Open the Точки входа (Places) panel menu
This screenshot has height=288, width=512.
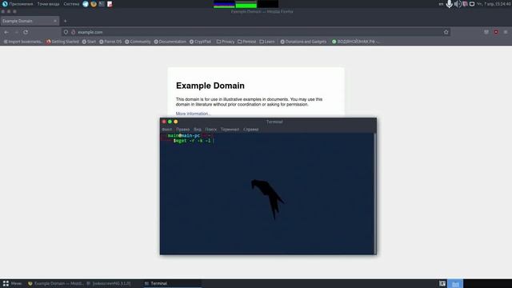pyautogui.click(x=48, y=4)
